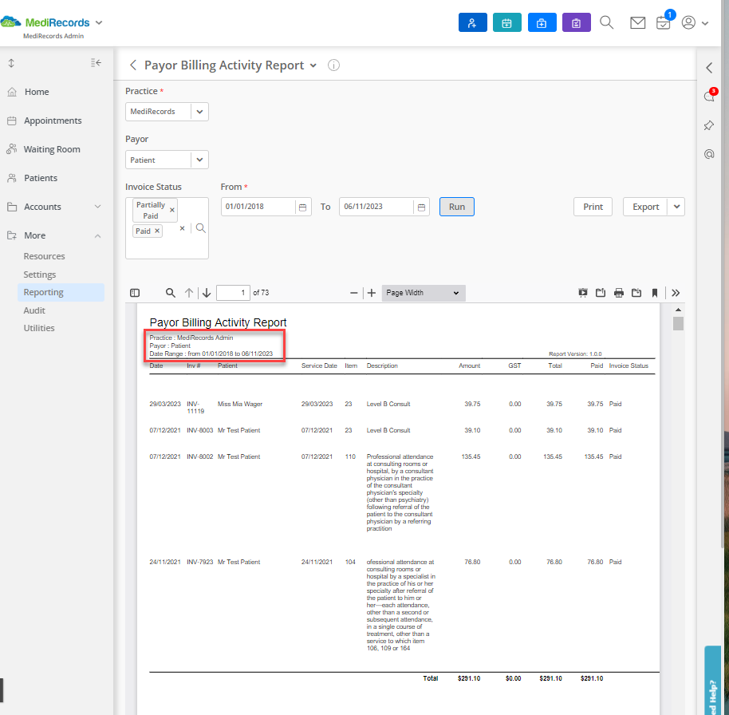Open the global search magnifier icon
Screen dimensions: 729x715
[x=606, y=22]
